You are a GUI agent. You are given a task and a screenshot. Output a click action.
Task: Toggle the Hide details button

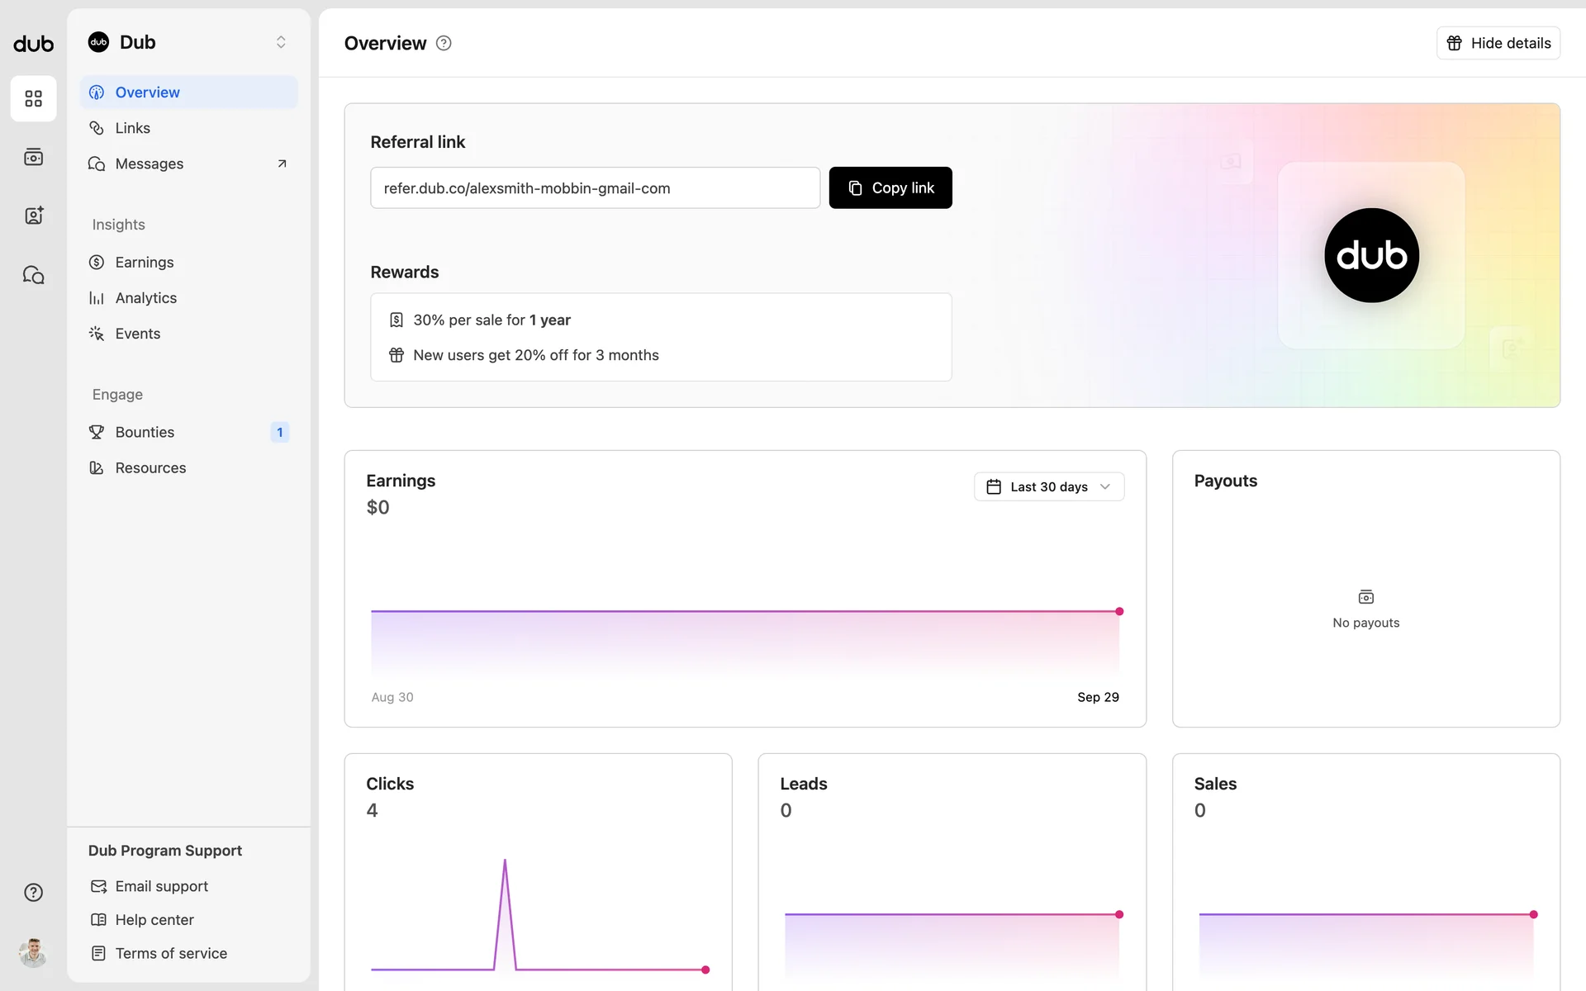click(x=1498, y=43)
